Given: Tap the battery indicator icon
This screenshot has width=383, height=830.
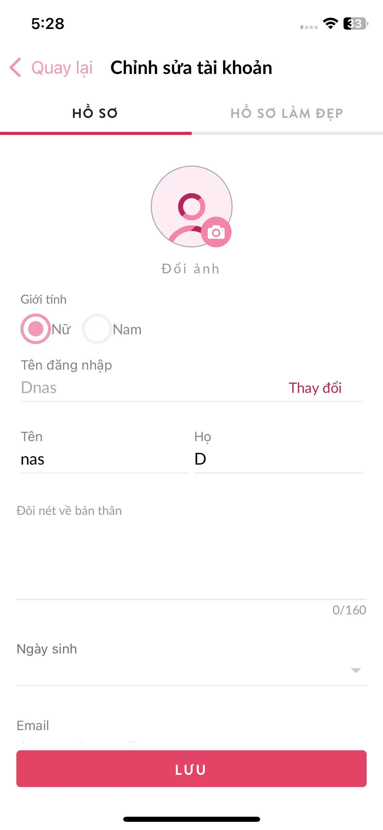Looking at the screenshot, I should click(x=356, y=24).
